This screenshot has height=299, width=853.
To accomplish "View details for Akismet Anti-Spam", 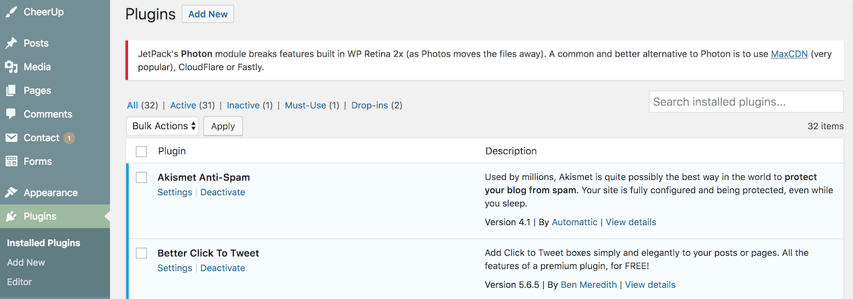I will pyautogui.click(x=631, y=222).
